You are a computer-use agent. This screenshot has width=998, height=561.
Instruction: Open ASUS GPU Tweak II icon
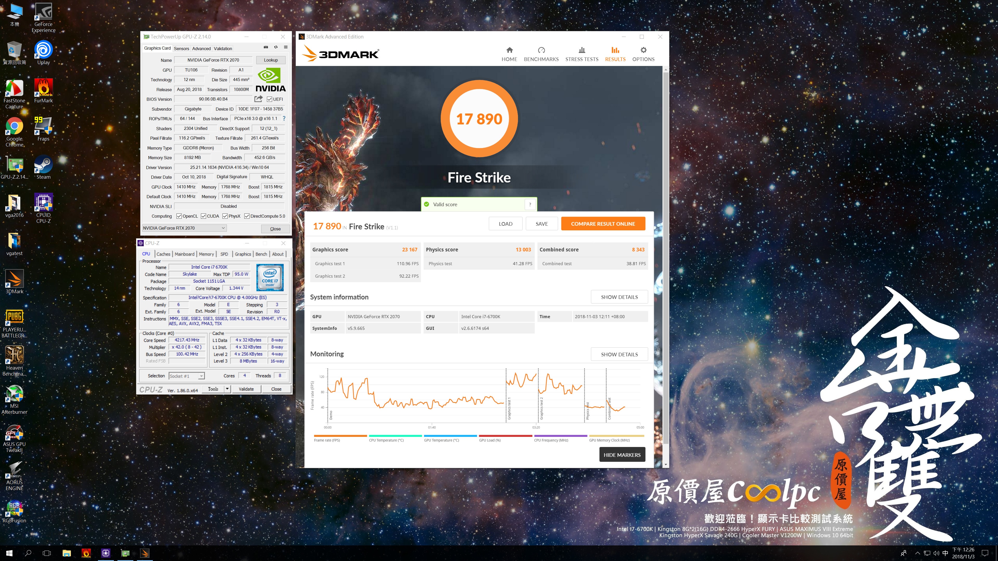(x=14, y=438)
